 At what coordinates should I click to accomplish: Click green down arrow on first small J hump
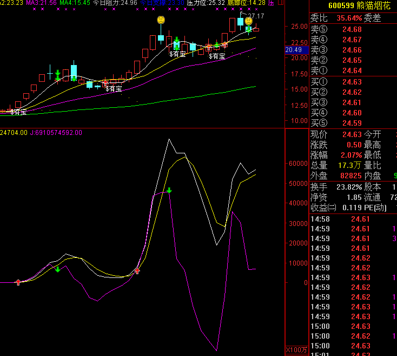[x=58, y=269]
